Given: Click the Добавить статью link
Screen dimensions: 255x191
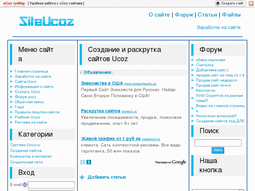Looking at the screenshot, I should point(107,177).
